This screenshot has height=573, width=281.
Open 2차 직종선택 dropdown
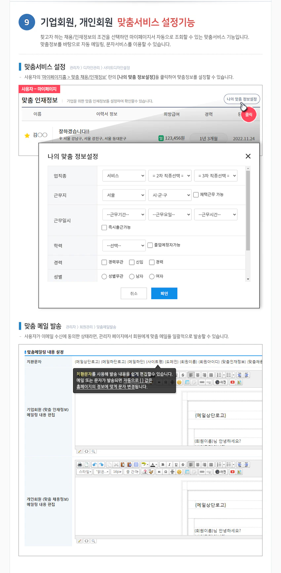[170, 176]
